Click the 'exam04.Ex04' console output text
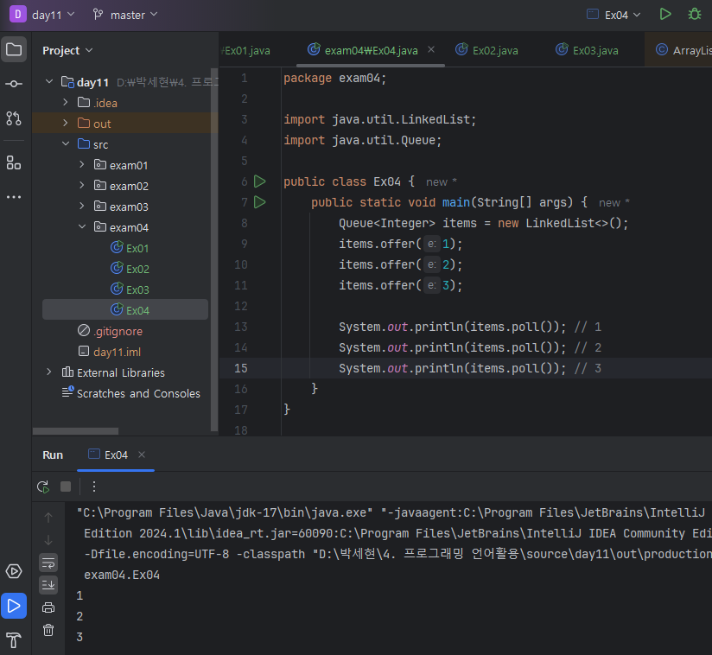Screen dimensions: 712x655 pos(122,575)
